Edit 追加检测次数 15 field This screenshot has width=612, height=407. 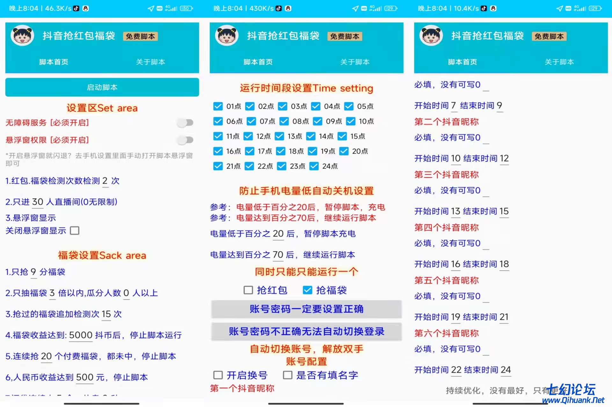pyautogui.click(x=106, y=314)
